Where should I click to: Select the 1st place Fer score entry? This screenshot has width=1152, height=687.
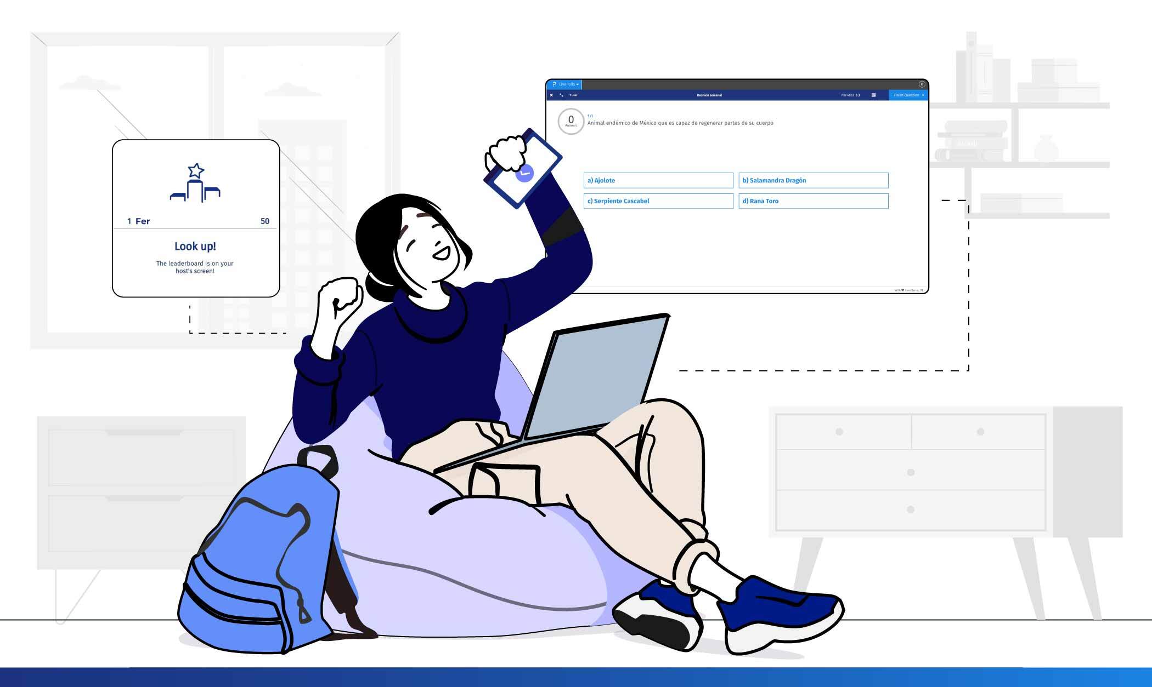pos(196,221)
